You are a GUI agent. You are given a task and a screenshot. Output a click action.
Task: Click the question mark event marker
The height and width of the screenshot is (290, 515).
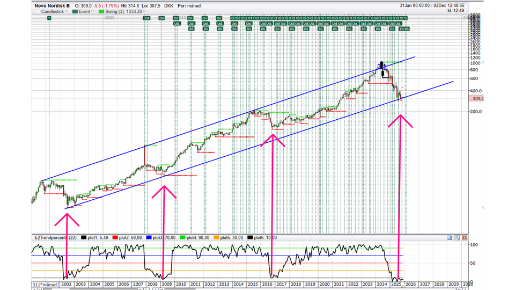point(49,18)
